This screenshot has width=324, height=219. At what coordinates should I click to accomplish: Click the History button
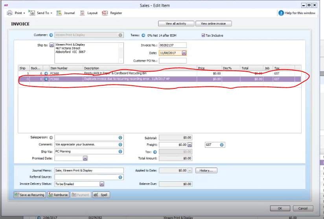(206, 171)
